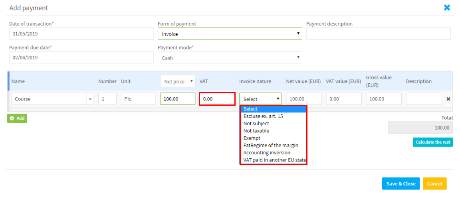Click the Payment description field
The image size is (460, 197).
378,34
